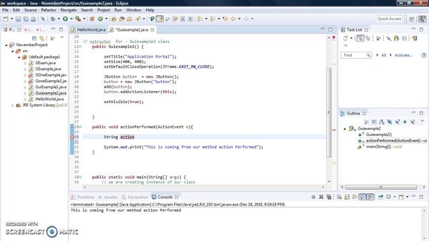Click Hide Completed Tasks icon in Task List
This screenshot has height=241, width=429.
tap(389, 39)
